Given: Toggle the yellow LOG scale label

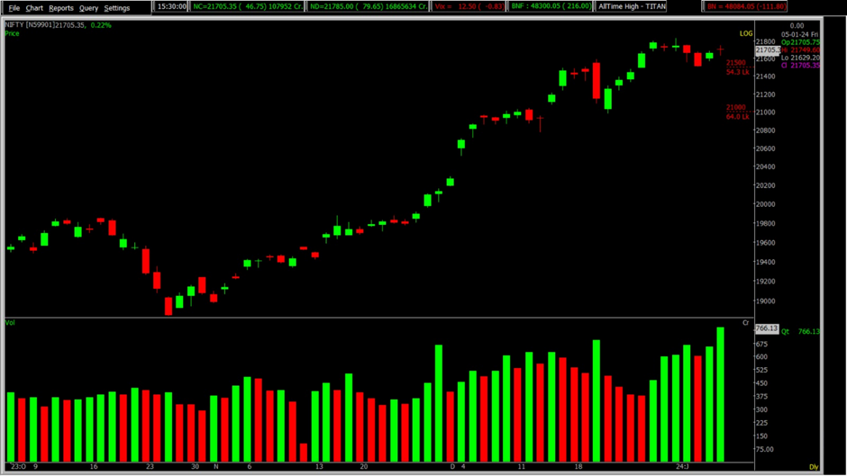Looking at the screenshot, I should click(x=746, y=33).
